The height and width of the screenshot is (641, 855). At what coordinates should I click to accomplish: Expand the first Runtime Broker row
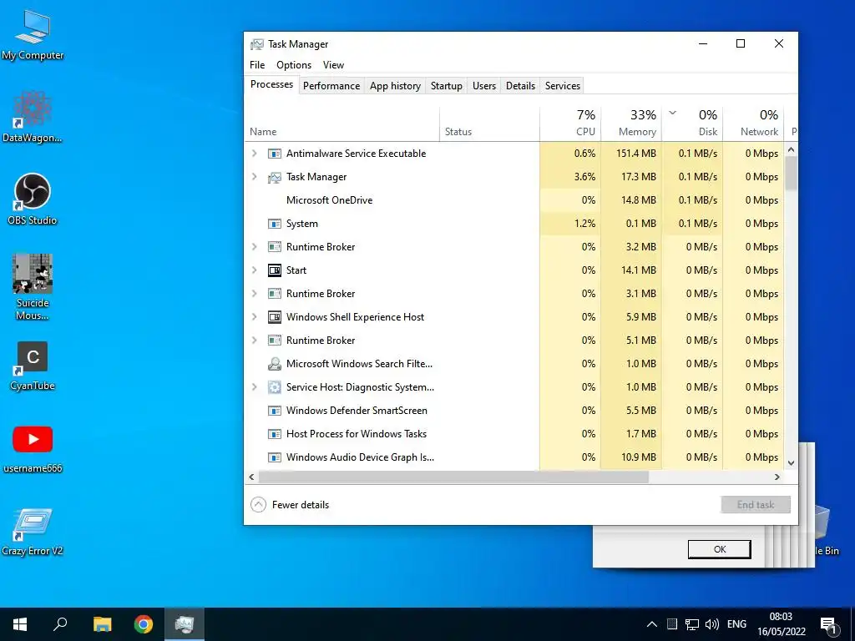(254, 247)
